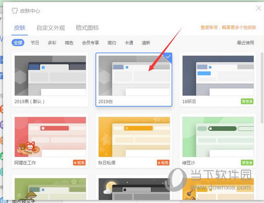Click the 秋日私语 label text
The height and width of the screenshot is (203, 264).
[x=107, y=163]
